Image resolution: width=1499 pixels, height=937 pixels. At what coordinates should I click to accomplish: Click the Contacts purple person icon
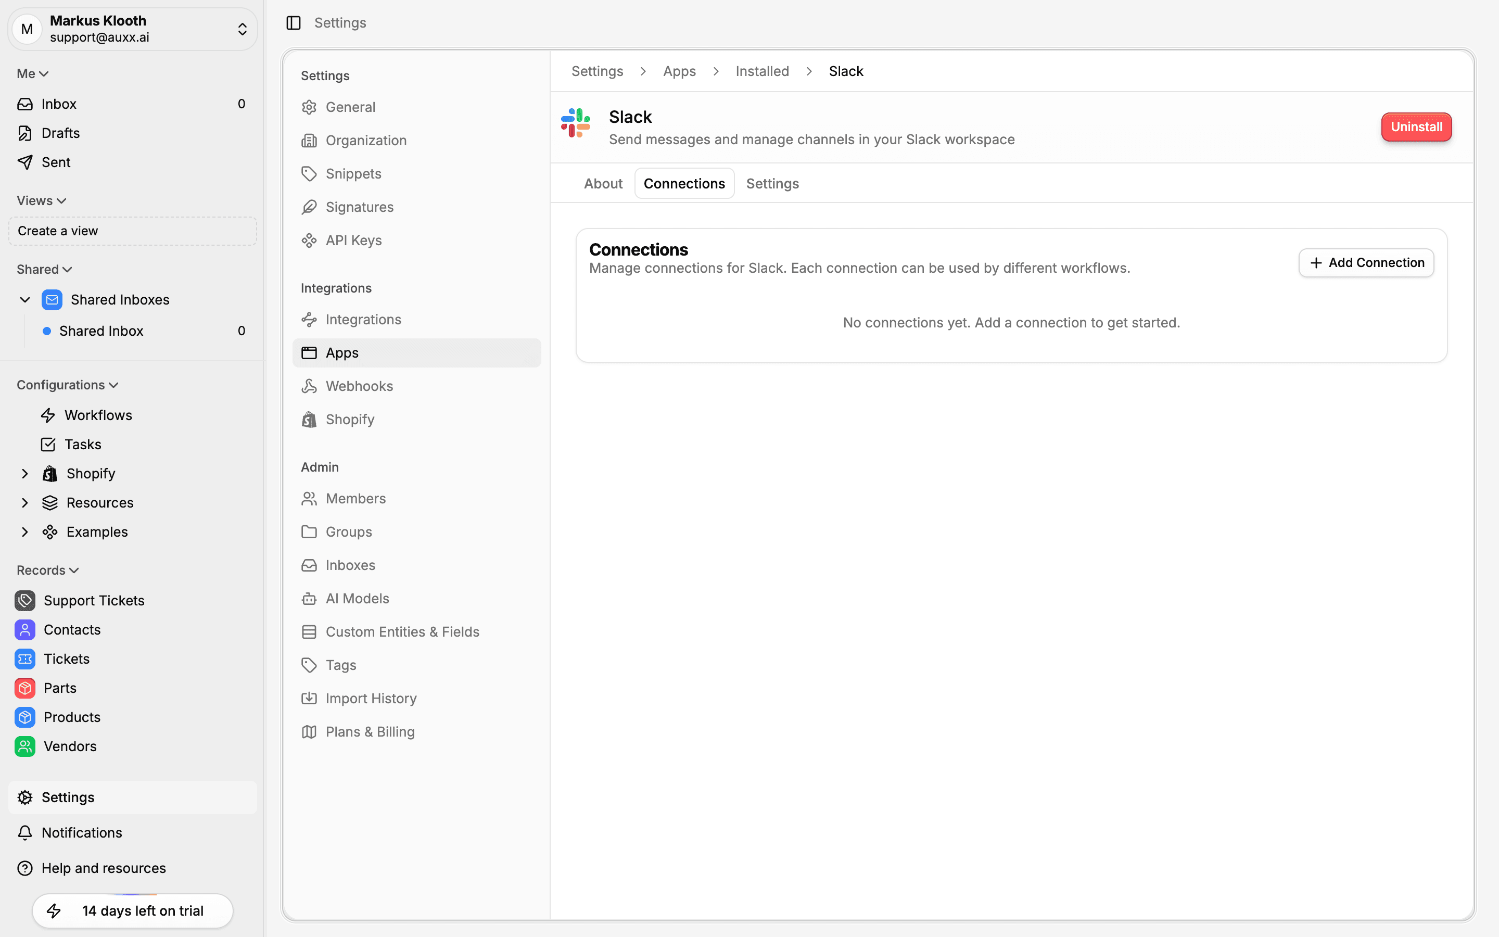[x=25, y=630]
